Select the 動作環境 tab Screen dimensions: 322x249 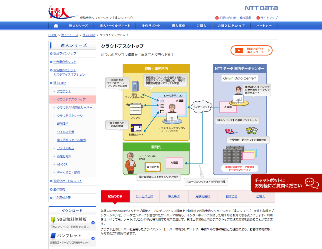(x=231, y=196)
